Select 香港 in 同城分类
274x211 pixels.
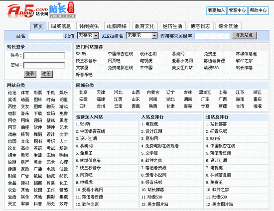(258, 106)
